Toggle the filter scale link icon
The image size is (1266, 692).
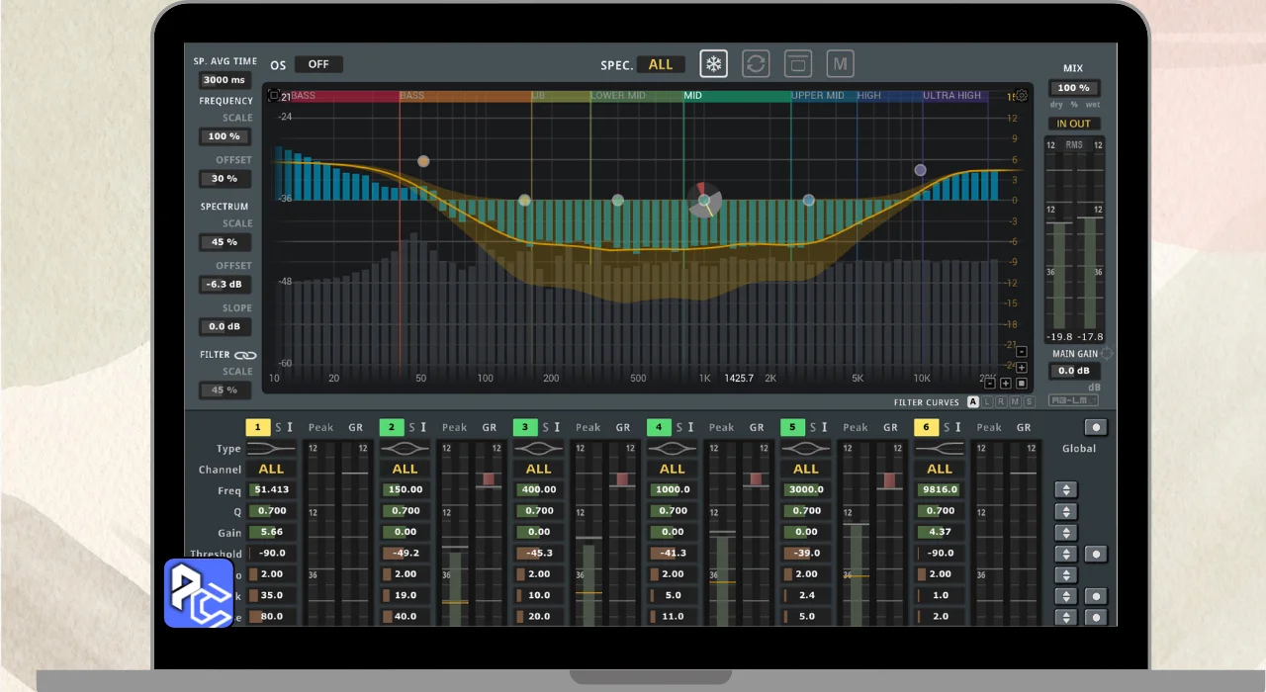click(245, 355)
